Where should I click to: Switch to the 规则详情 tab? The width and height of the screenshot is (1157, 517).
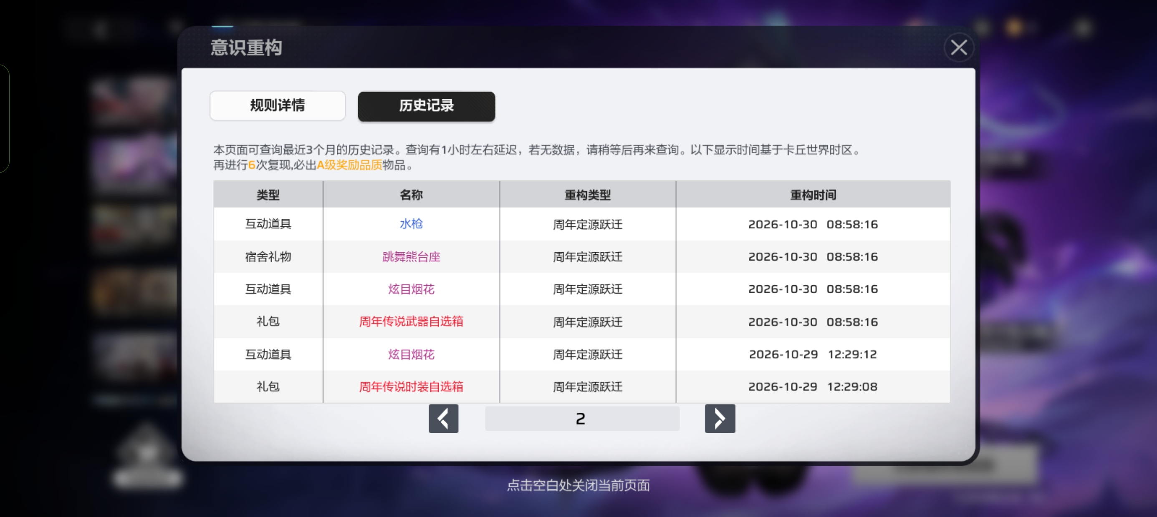(278, 105)
